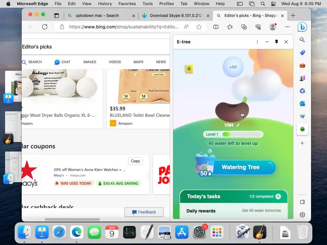Activate Read aloud in address bar
327x245 pixels.
tap(186, 27)
